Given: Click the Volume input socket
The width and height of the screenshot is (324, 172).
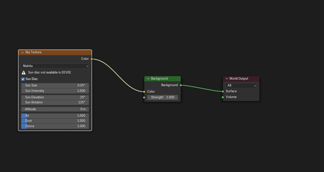Looking at the screenshot, I should (223, 97).
